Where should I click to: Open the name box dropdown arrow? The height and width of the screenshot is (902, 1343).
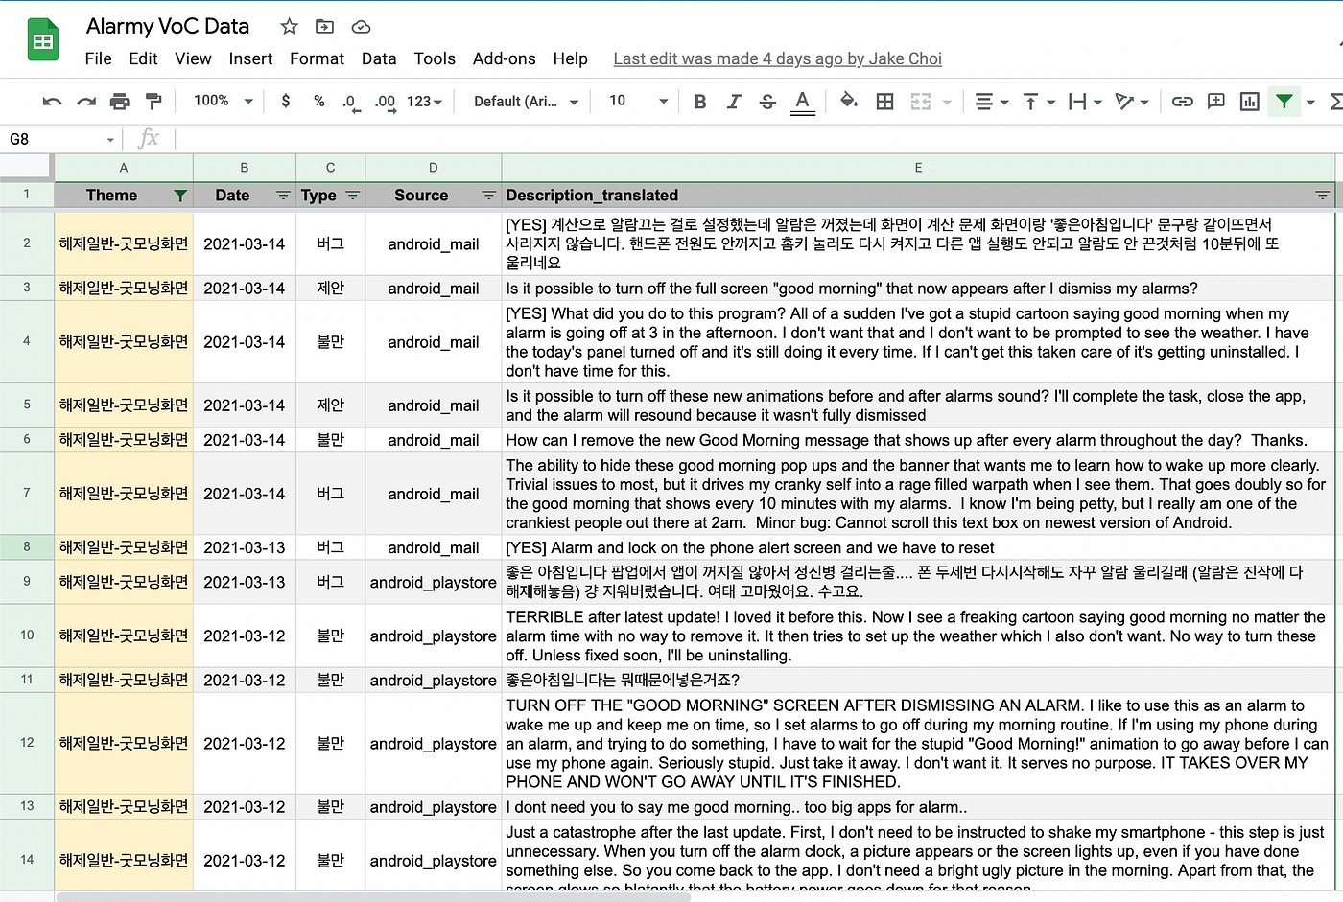point(110,140)
